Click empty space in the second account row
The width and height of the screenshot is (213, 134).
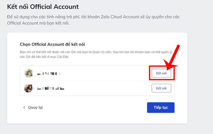106,88
